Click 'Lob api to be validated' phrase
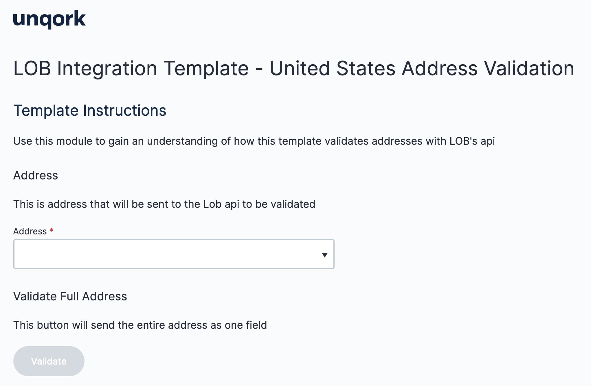Image resolution: width=591 pixels, height=386 pixels. [x=259, y=204]
